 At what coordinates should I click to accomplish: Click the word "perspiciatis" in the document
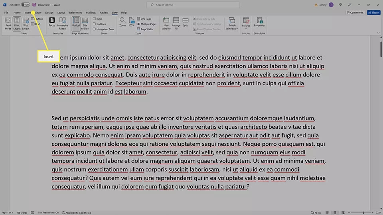(x=85, y=118)
